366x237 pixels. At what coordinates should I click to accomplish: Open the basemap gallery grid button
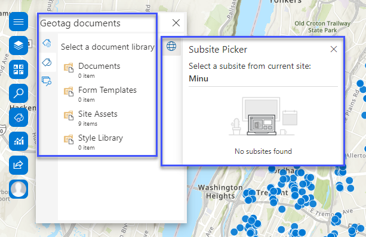click(x=19, y=69)
